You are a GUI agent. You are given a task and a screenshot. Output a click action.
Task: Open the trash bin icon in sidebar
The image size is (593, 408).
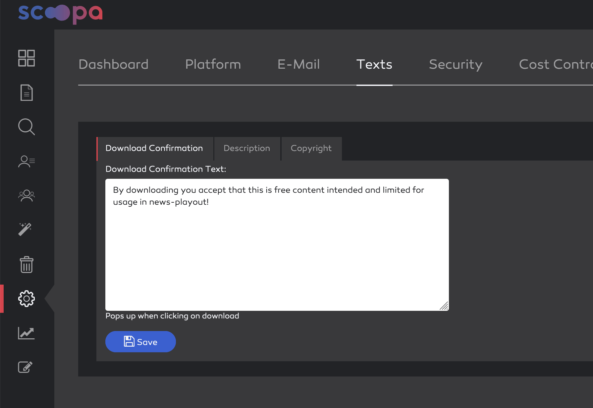(x=27, y=264)
